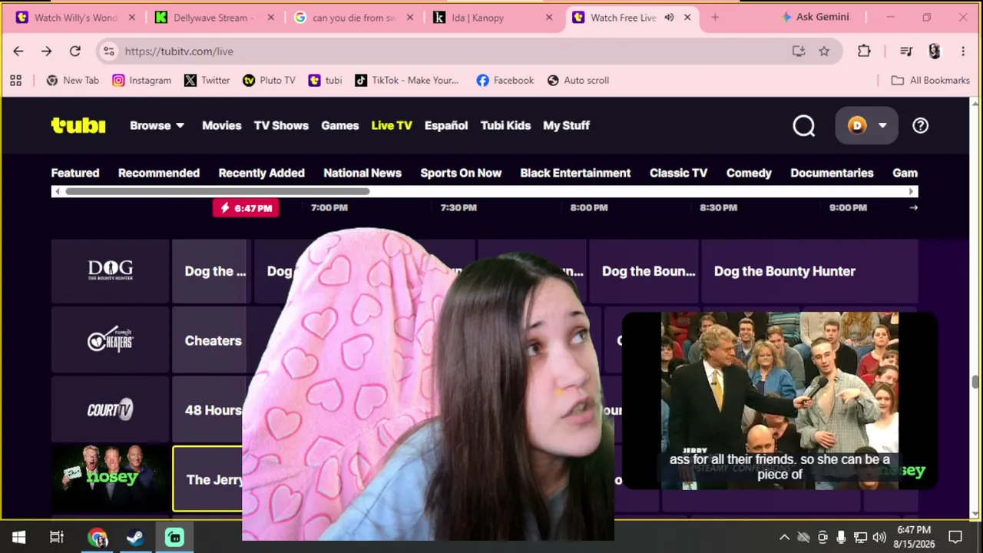The image size is (983, 553).
Task: Open the Windows notification center
Action: [x=955, y=538]
